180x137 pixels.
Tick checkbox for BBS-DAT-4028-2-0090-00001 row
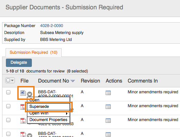click(8, 92)
